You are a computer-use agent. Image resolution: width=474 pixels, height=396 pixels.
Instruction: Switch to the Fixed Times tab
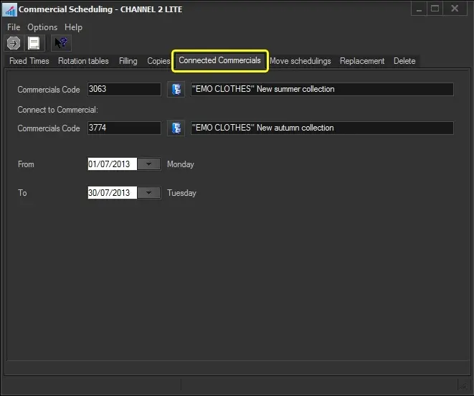pos(29,61)
